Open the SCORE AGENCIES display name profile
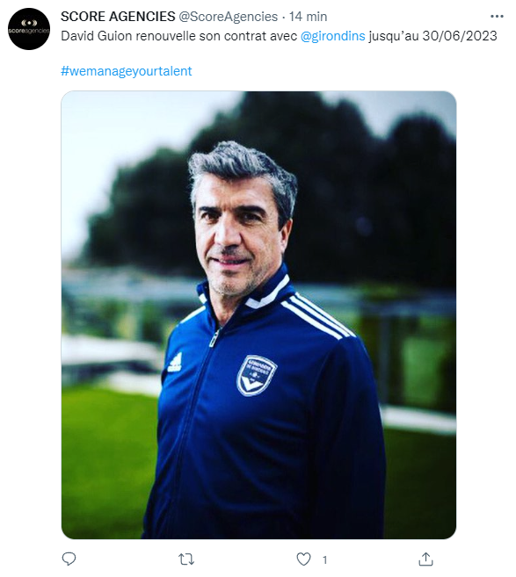The width and height of the screenshot is (516, 577). pos(118,17)
